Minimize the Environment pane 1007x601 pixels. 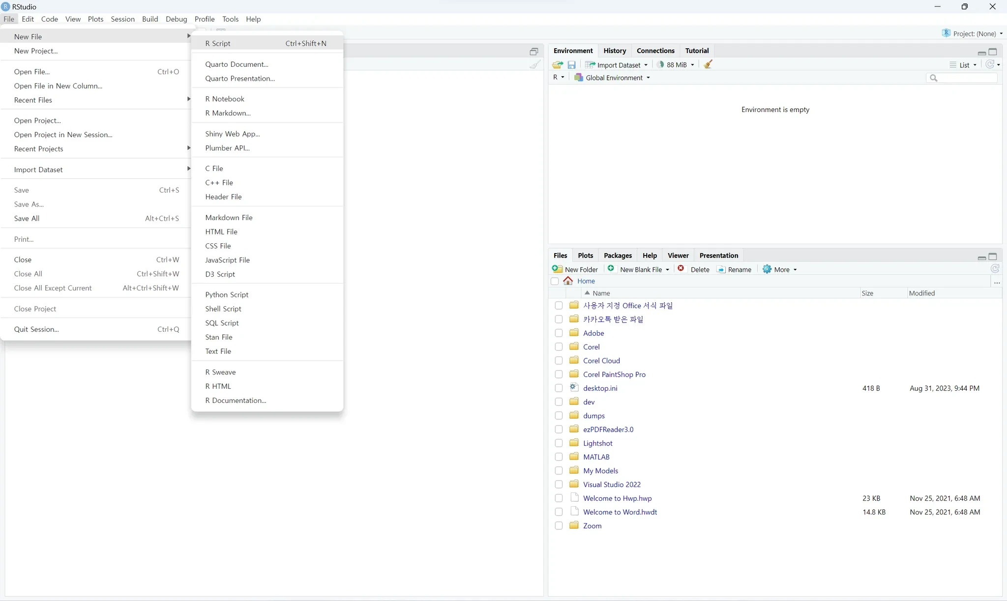(981, 52)
